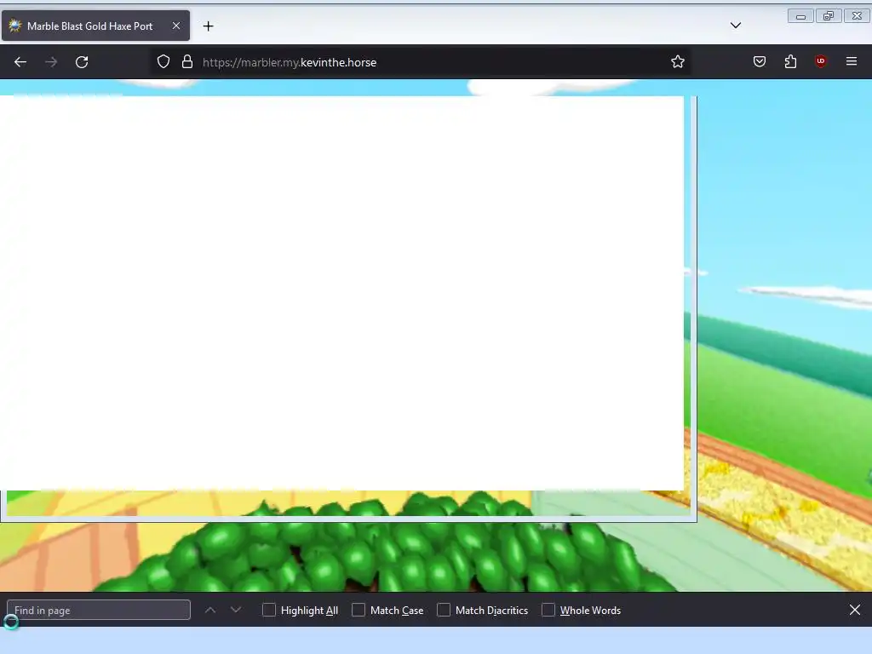This screenshot has width=872, height=654.
Task: Close the browser window
Action: [857, 16]
